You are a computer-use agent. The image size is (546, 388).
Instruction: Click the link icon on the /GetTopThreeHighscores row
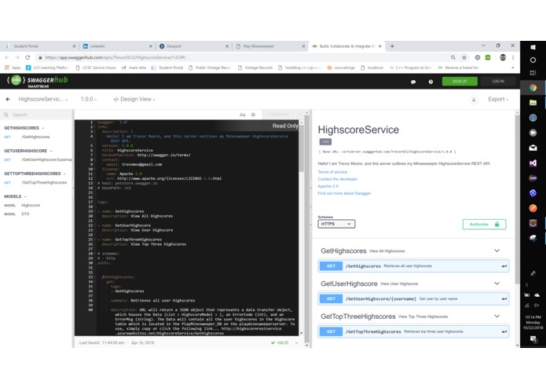(504, 331)
